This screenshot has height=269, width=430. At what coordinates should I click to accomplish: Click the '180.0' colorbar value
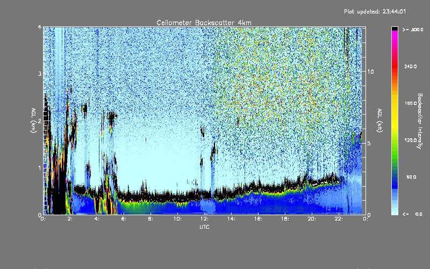point(411,103)
